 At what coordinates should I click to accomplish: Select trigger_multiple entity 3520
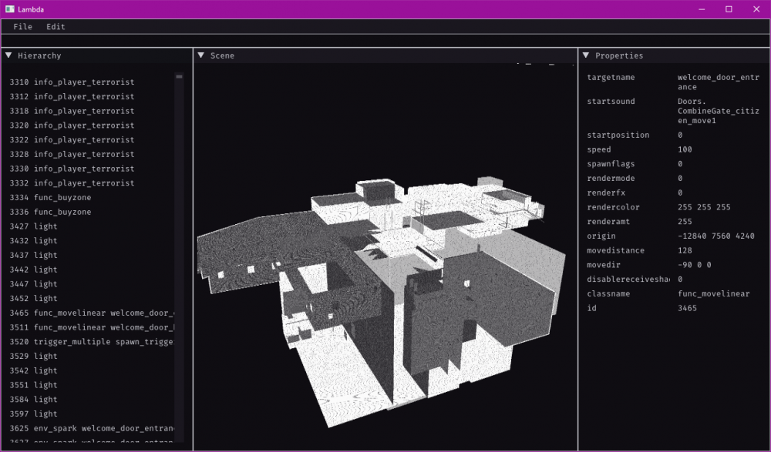click(x=92, y=342)
